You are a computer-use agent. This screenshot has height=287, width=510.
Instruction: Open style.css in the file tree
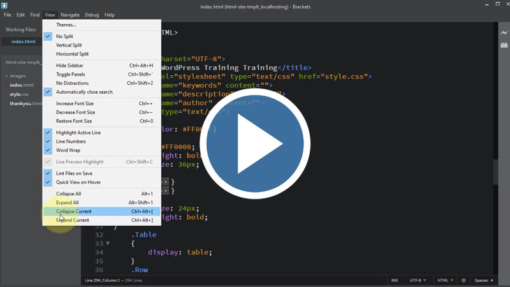[19, 94]
